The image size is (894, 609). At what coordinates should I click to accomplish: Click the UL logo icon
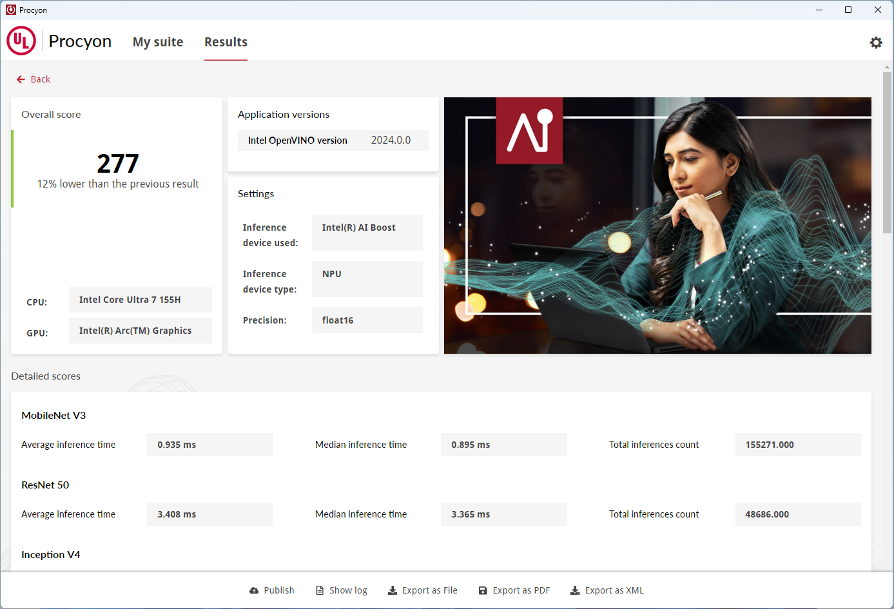click(x=21, y=41)
